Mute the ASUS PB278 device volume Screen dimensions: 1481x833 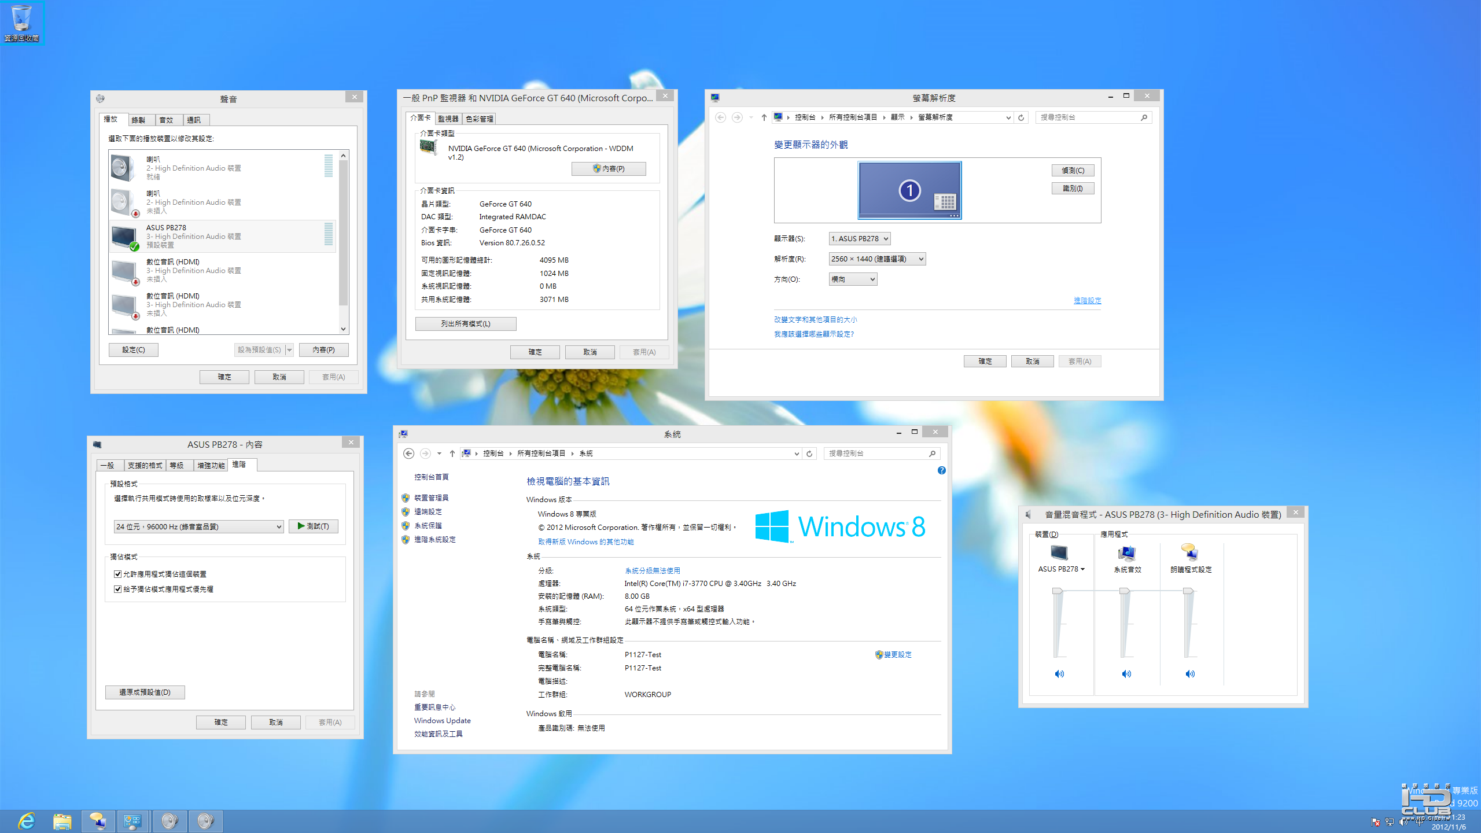[1059, 674]
